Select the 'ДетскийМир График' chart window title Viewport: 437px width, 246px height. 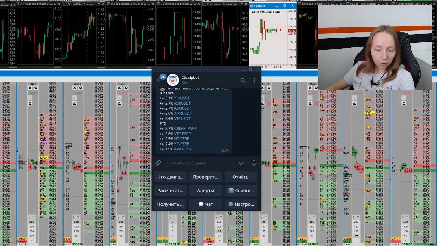coord(80,4)
